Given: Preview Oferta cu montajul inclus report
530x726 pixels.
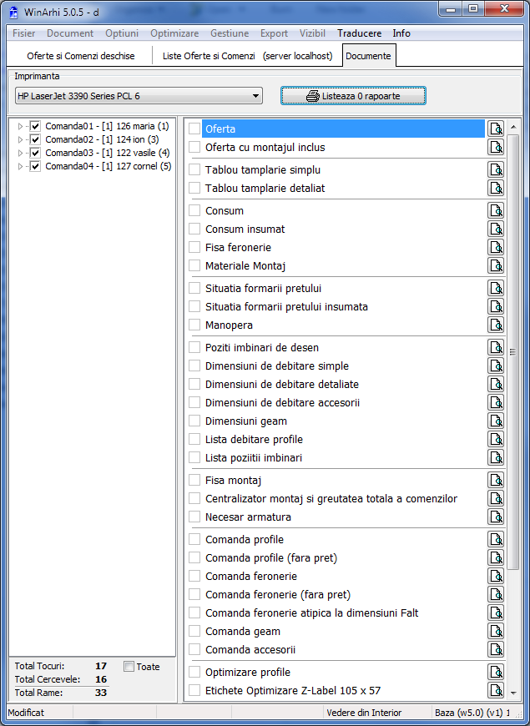Looking at the screenshot, I should point(496,147).
